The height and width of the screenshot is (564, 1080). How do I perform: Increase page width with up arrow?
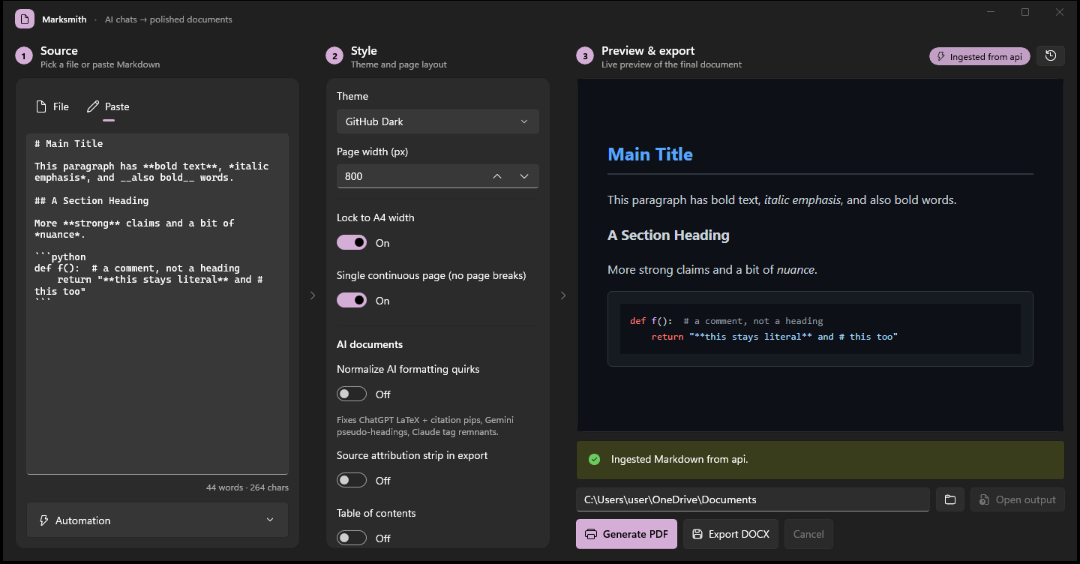pos(496,176)
